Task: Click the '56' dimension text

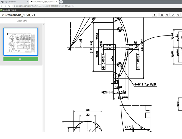Action: [x=88, y=110]
